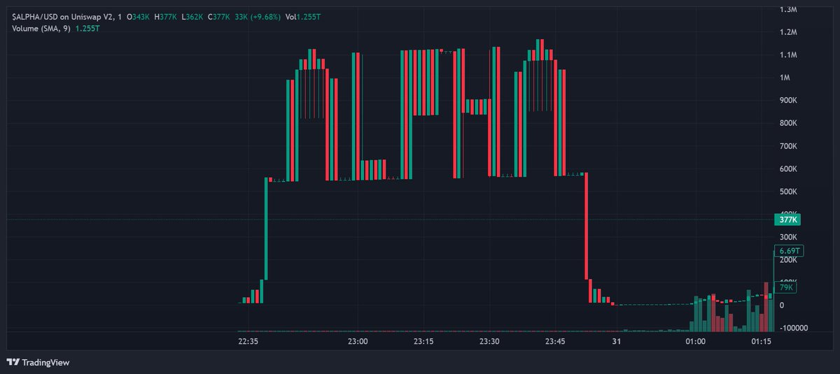
Task: Click the 01:15 time axis label
Action: (x=760, y=342)
